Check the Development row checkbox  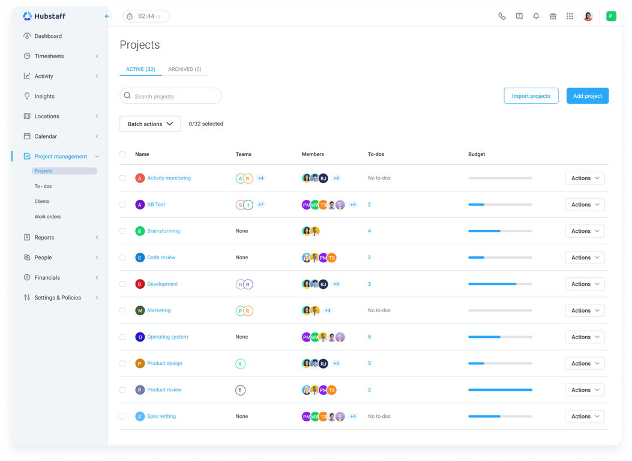pos(122,284)
